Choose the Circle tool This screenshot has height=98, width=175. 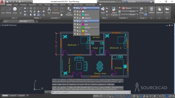[x=15, y=10]
